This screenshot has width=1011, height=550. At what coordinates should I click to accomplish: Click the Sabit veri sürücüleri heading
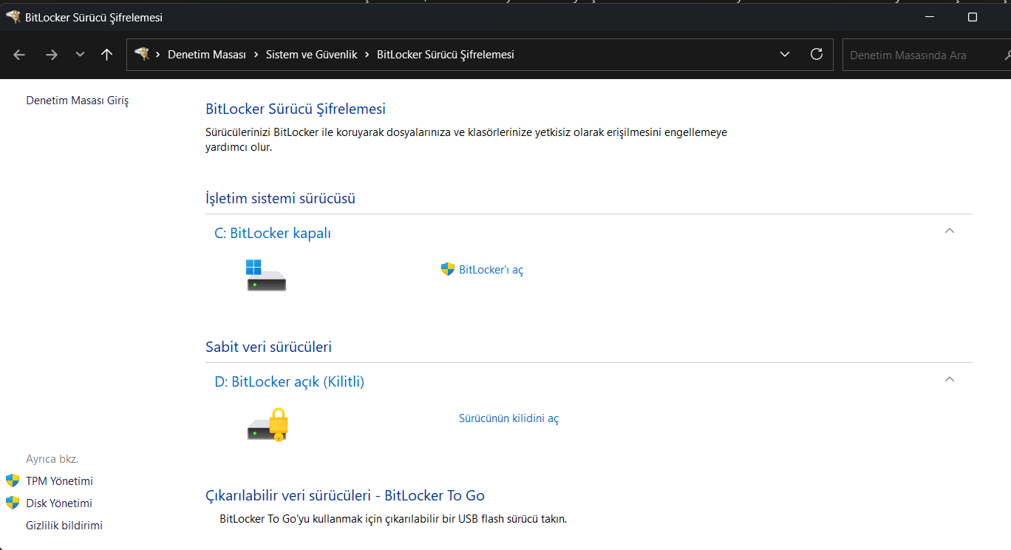coord(268,347)
